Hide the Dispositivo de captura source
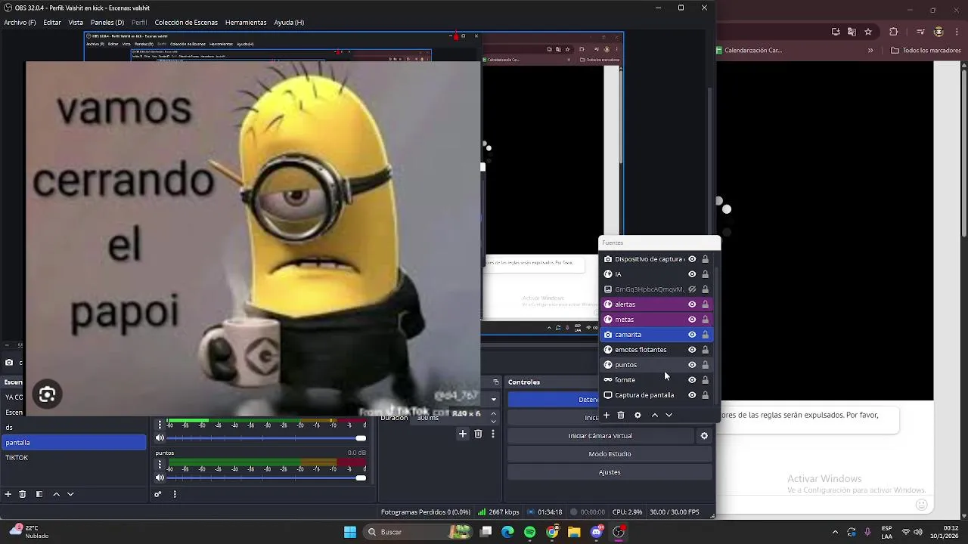This screenshot has width=968, height=544. 692,259
